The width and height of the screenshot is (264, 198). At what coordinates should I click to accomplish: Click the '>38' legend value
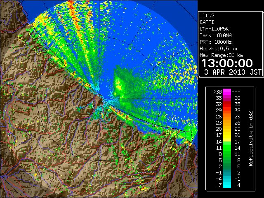coord(217,92)
